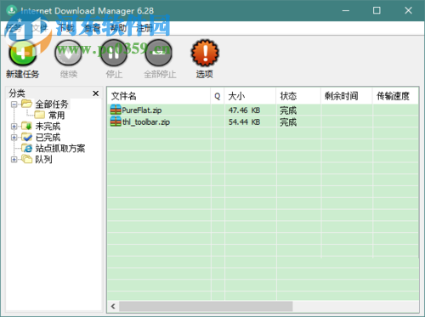Click 完成 status of thl_toolbar.zip
Image resolution: width=425 pixels, height=317 pixels.
pos(288,122)
